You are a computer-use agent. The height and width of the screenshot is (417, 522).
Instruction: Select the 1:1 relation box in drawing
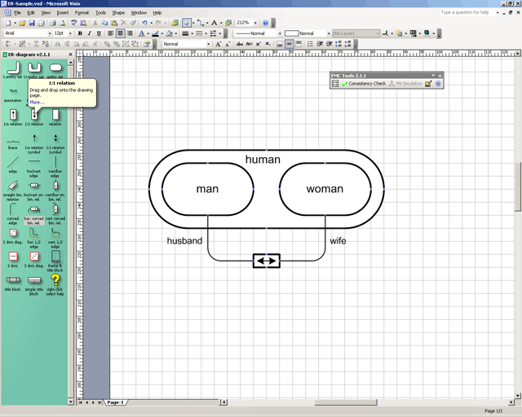(267, 261)
